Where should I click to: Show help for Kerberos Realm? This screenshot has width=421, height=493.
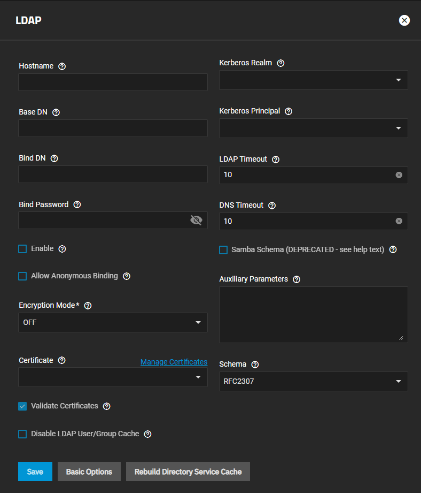pos(281,63)
